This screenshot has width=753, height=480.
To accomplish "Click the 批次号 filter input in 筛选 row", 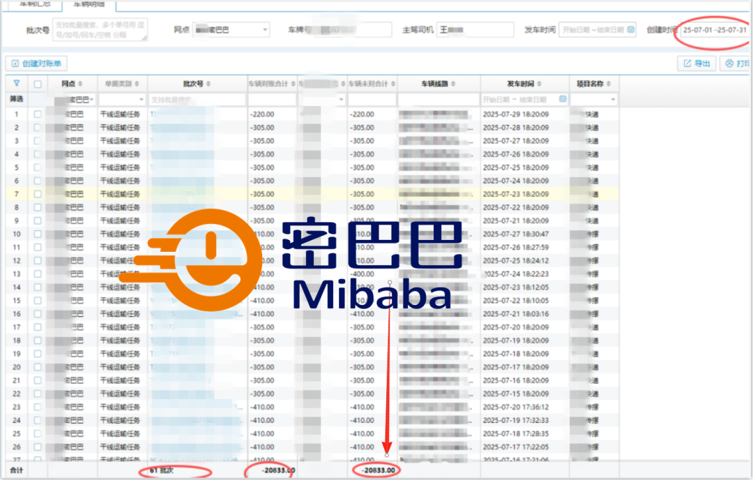I will (197, 100).
